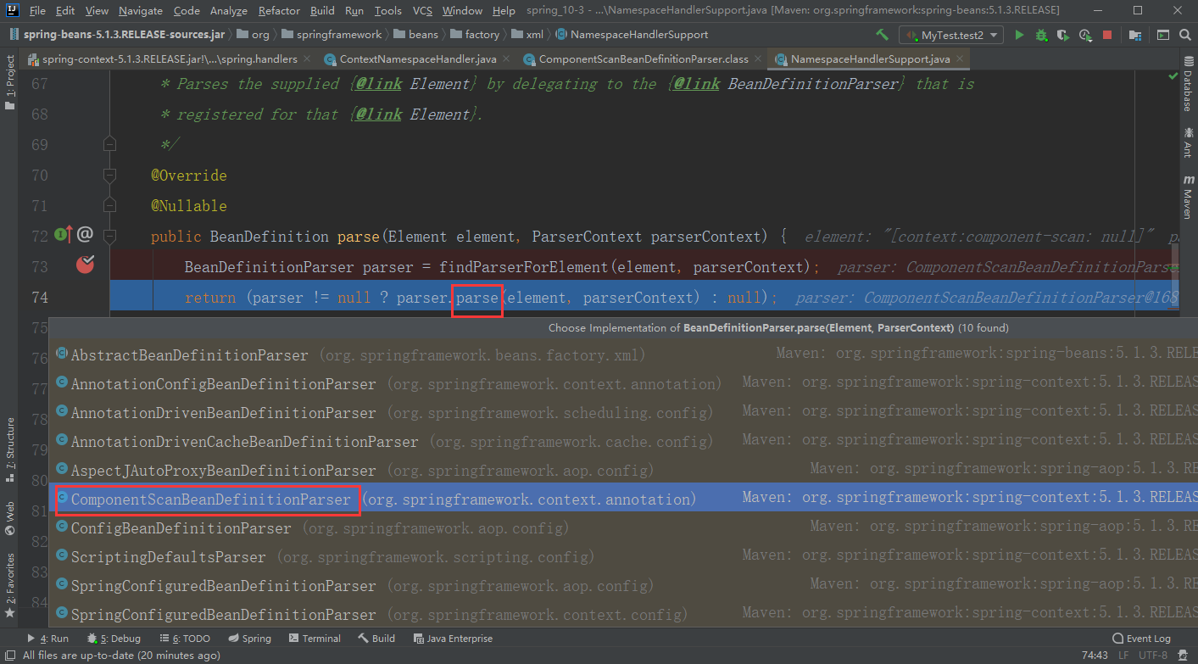Open the Maven tool window
Viewport: 1198px width, 664px height.
(1187, 198)
